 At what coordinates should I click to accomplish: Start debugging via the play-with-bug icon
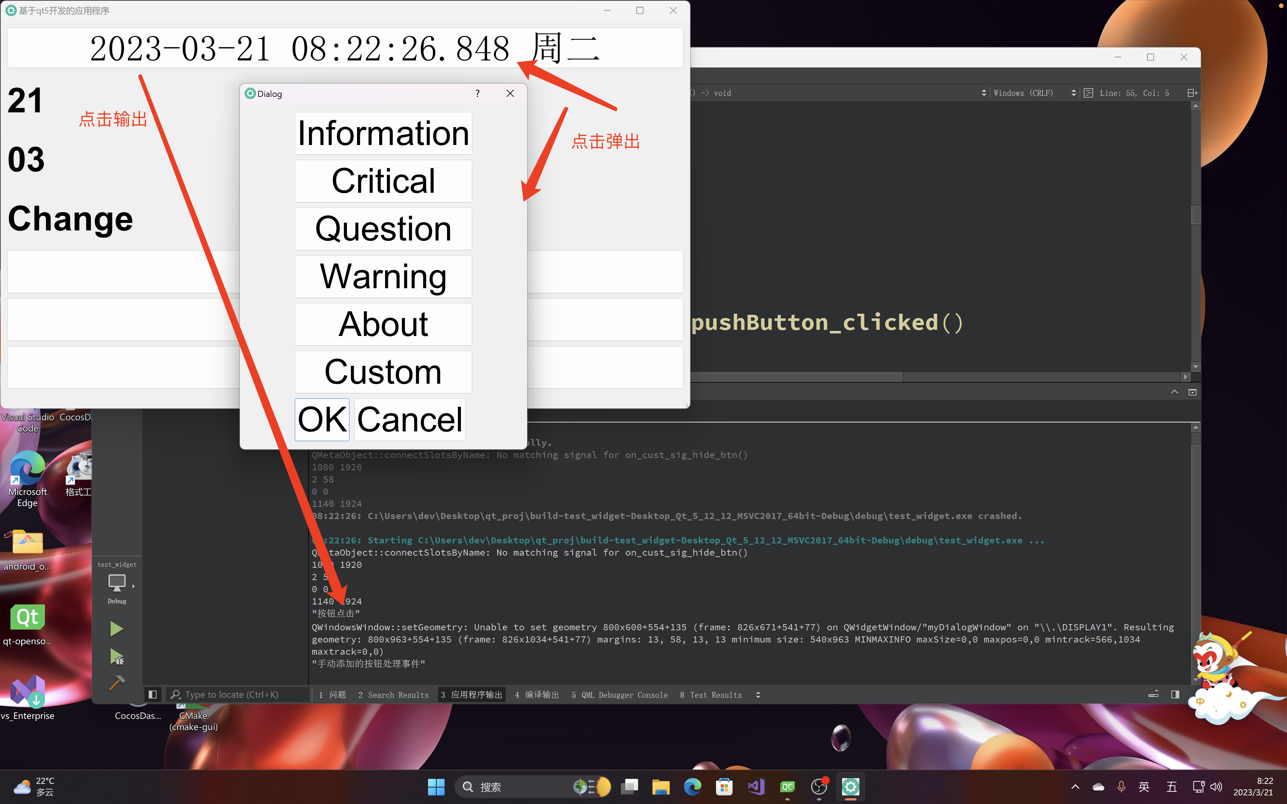[x=116, y=657]
